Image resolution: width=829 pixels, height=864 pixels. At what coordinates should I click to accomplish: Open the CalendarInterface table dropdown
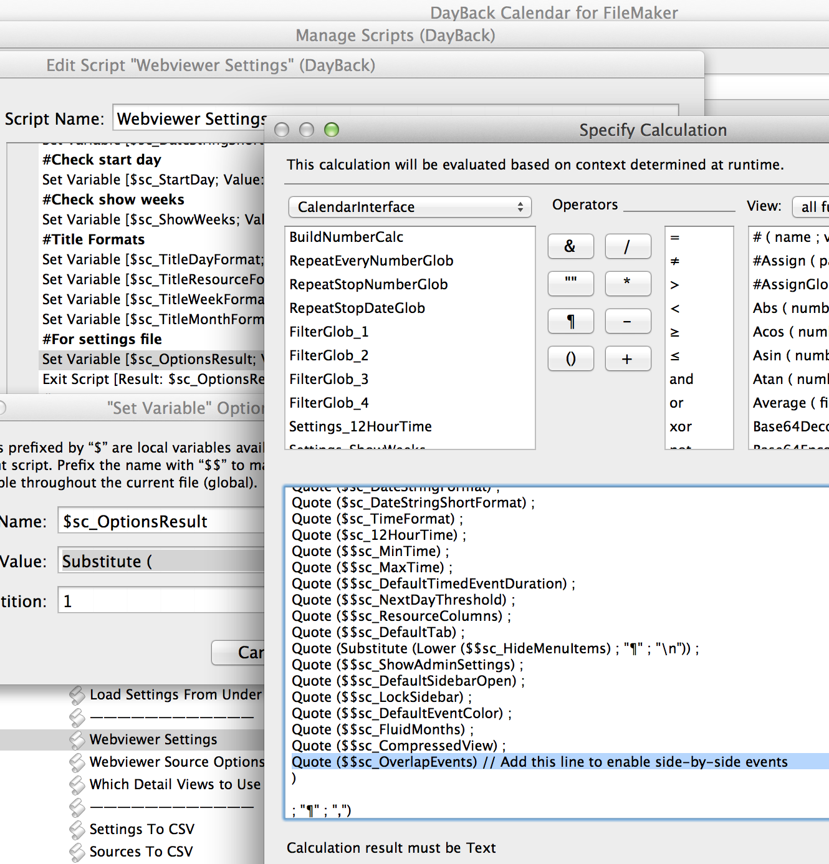(x=410, y=207)
